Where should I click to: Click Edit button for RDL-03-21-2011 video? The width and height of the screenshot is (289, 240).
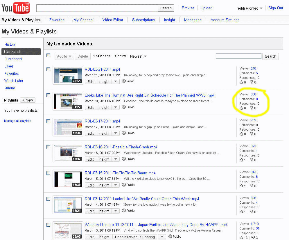(91, 81)
